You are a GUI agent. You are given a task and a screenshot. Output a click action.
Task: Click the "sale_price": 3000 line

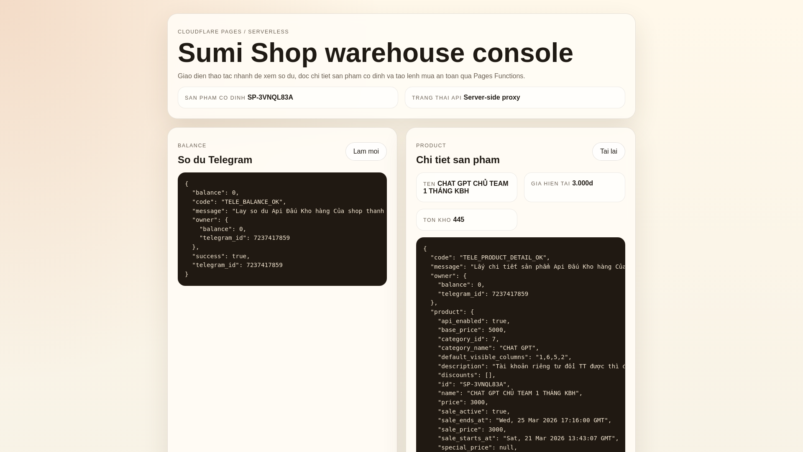472,429
